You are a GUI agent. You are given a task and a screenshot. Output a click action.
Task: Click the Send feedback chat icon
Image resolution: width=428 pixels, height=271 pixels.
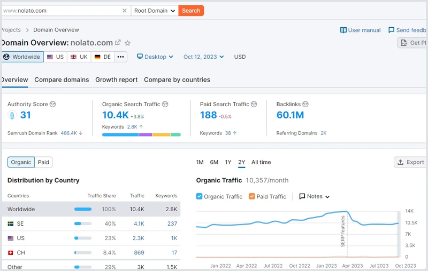click(x=391, y=30)
